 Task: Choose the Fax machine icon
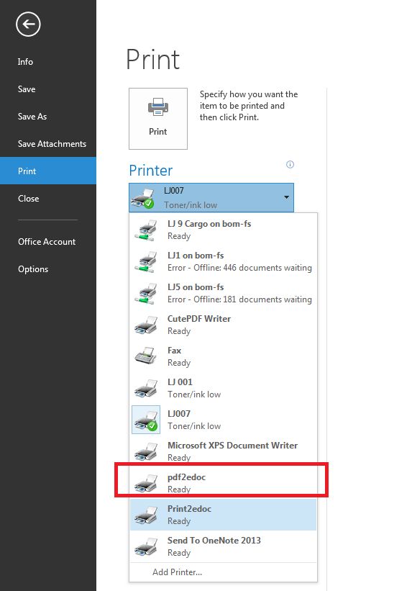146,356
